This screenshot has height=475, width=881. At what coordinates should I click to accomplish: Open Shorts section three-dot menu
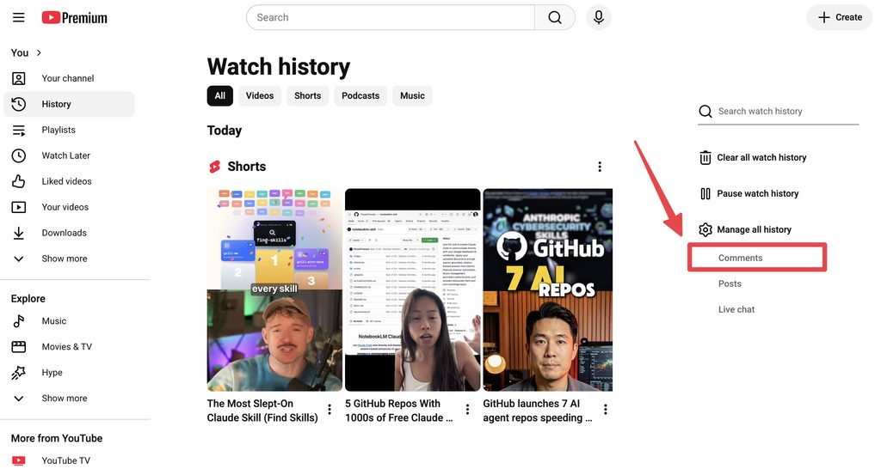[600, 167]
